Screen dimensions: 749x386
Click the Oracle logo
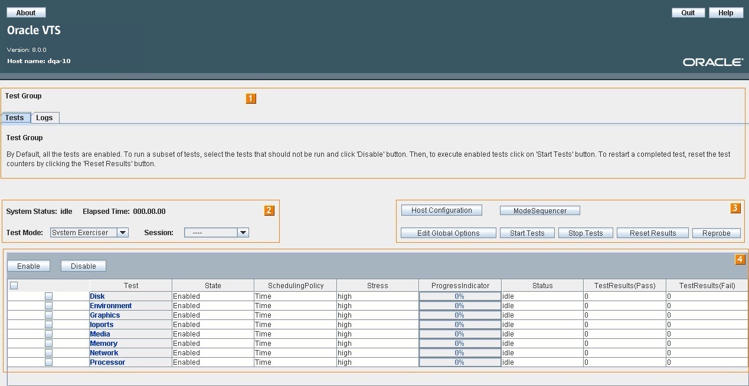713,62
